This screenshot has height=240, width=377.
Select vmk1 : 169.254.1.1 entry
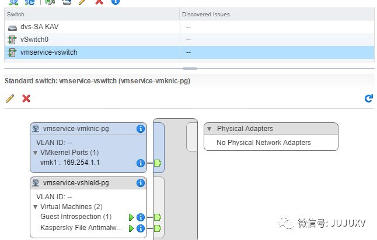click(70, 163)
